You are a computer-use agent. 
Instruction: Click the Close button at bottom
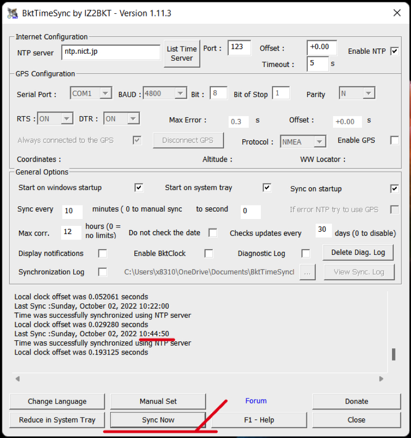(x=357, y=420)
